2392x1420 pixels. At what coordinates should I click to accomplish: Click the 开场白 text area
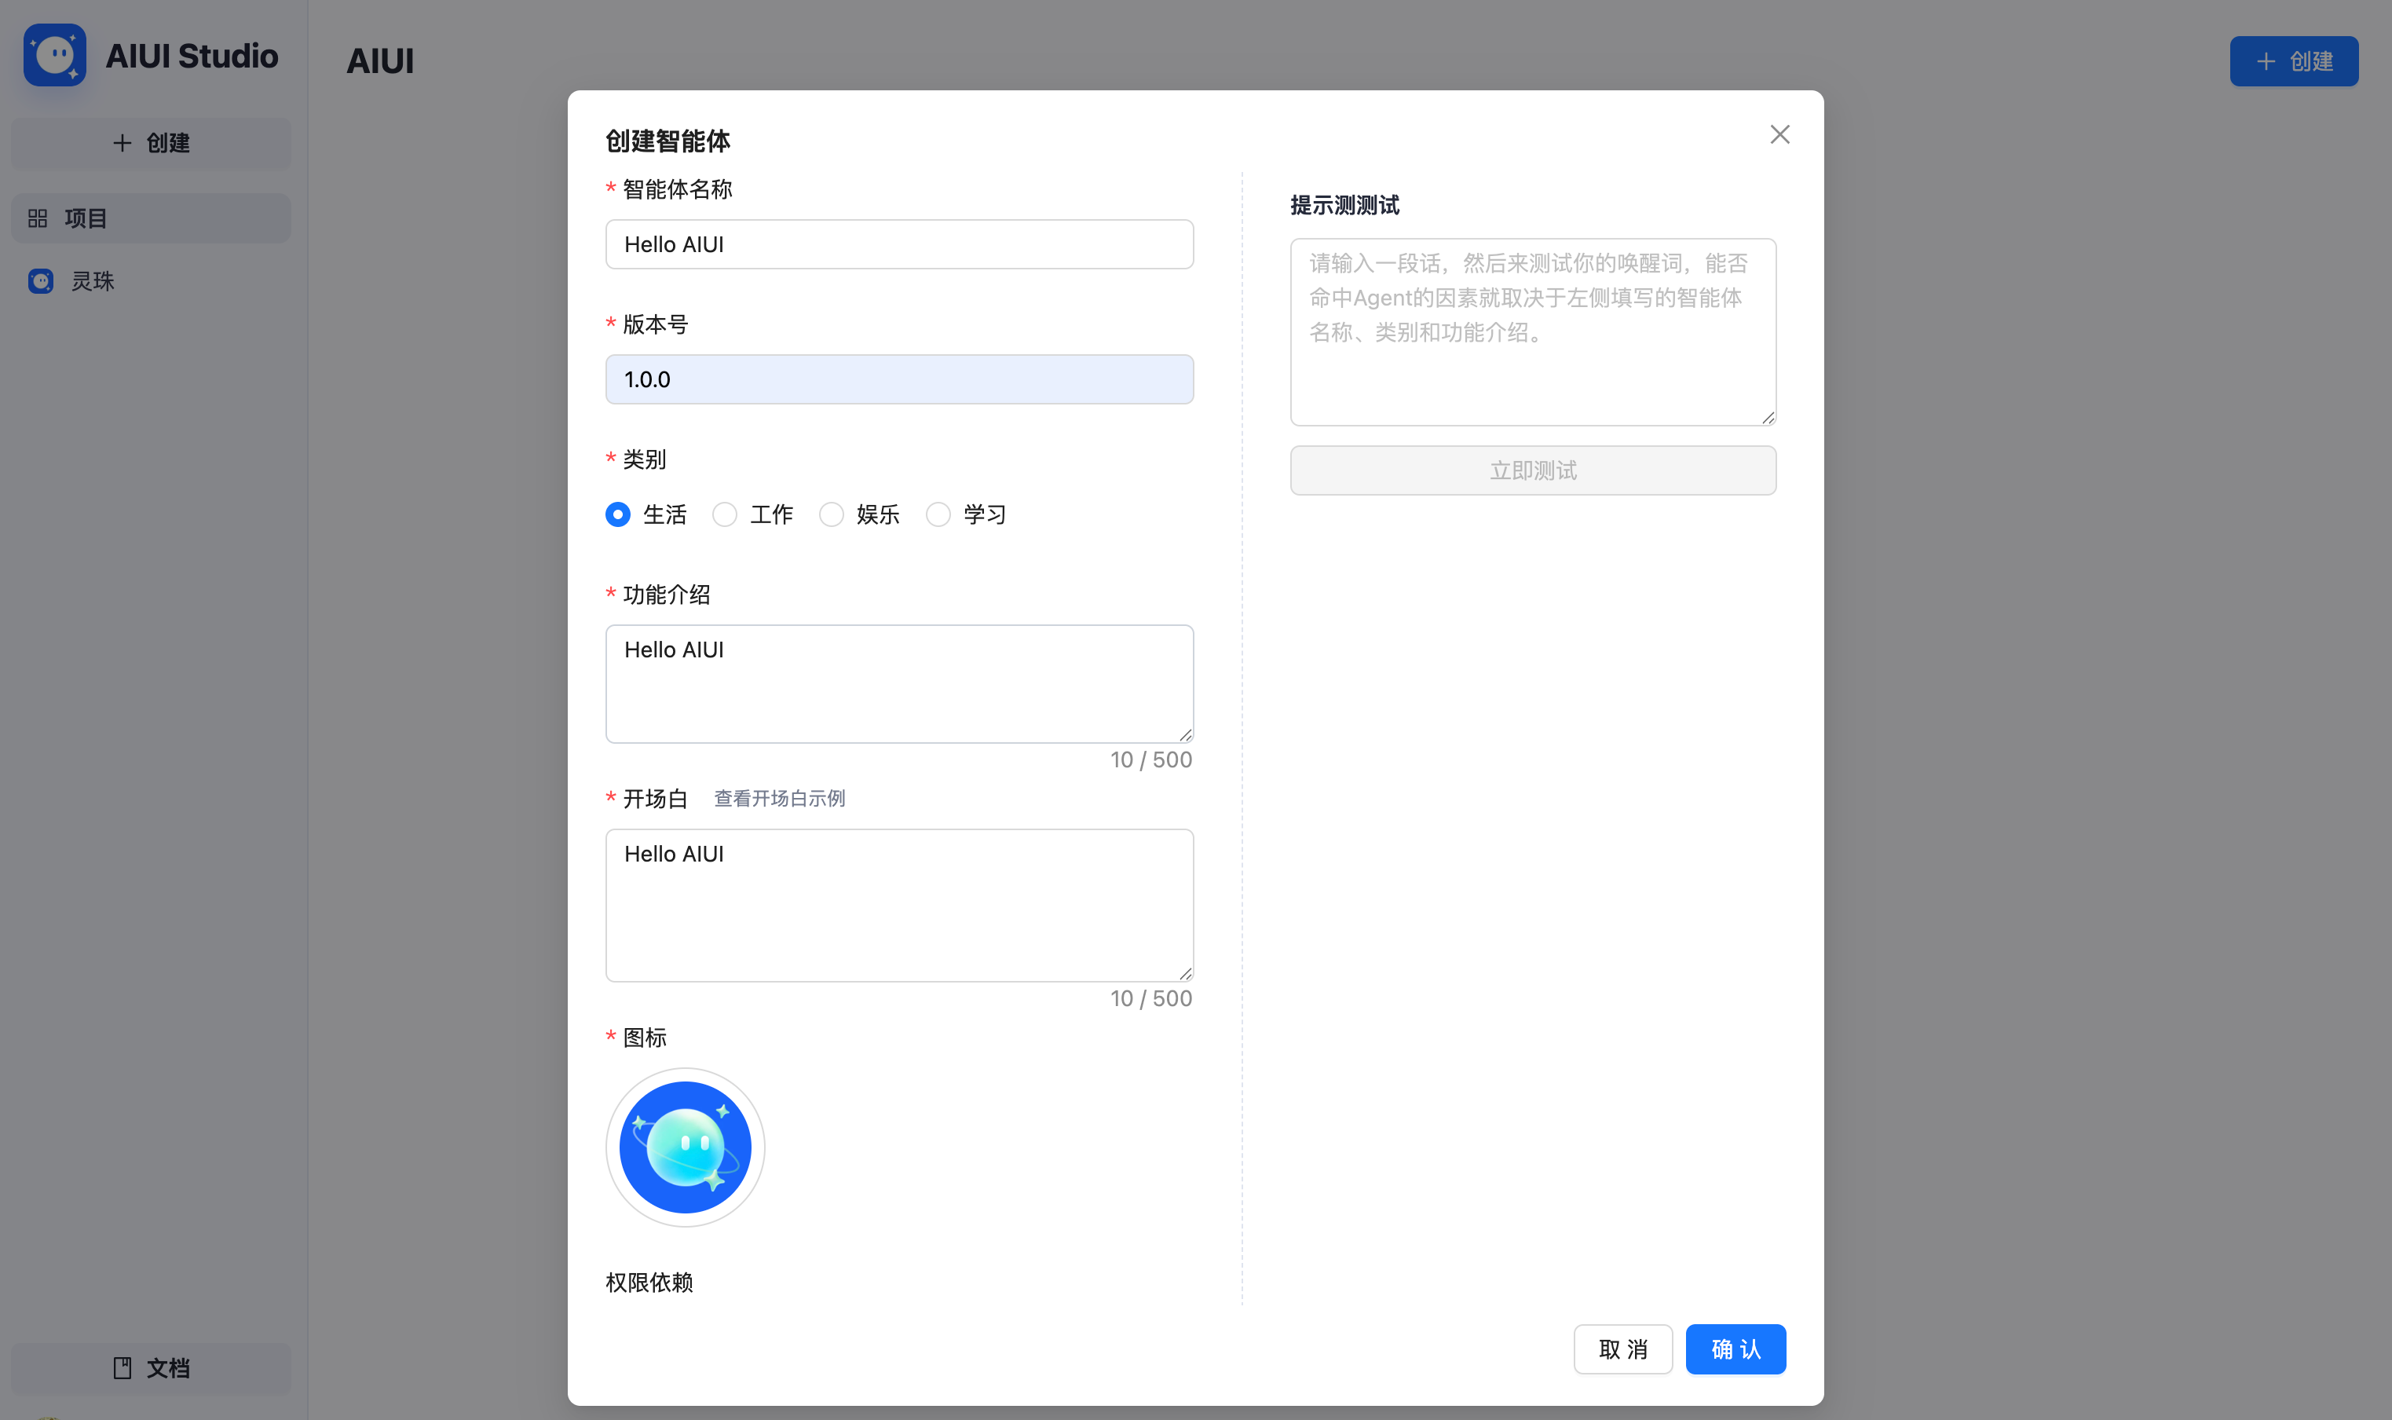tap(899, 906)
